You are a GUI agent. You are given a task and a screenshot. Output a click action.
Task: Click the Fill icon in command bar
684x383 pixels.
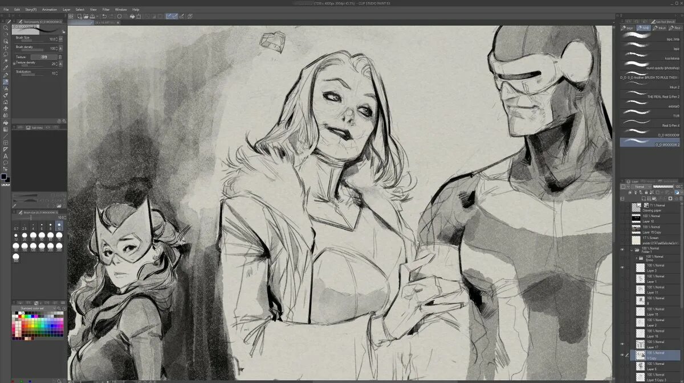tap(132, 17)
